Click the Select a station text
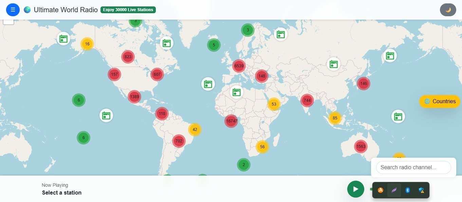This screenshot has height=202, width=462. (x=62, y=193)
